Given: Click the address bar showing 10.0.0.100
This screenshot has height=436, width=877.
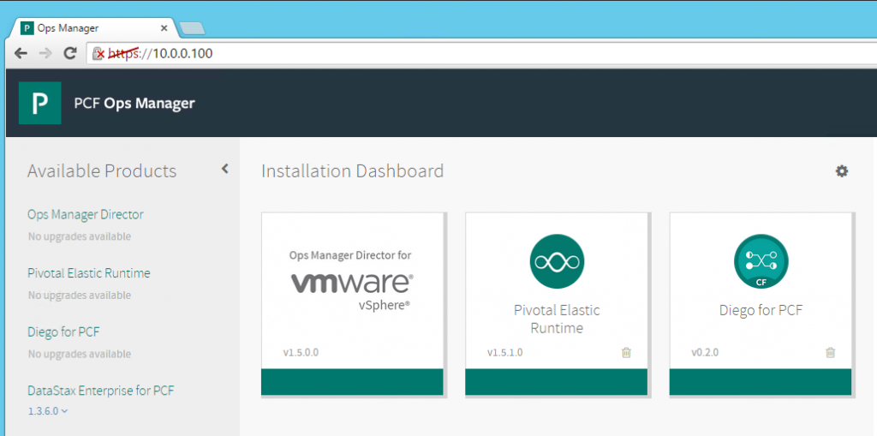Looking at the screenshot, I should 481,54.
